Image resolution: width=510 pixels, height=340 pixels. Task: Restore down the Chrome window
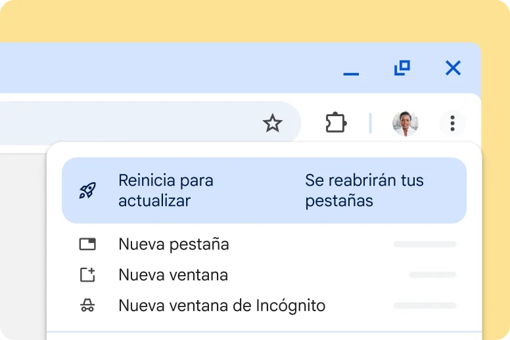click(x=402, y=68)
